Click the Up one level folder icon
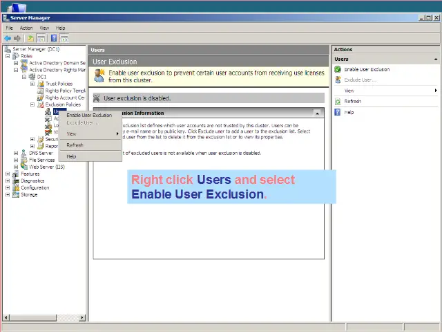 (30, 38)
